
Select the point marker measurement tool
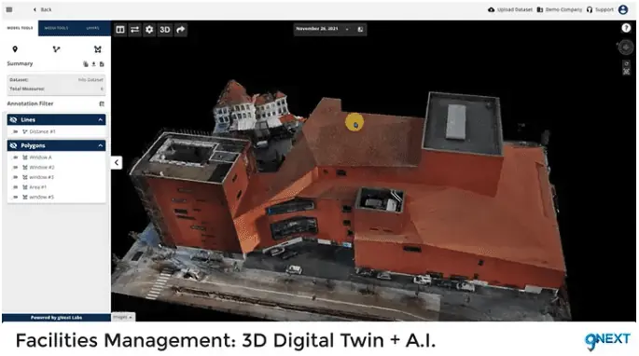coord(15,49)
